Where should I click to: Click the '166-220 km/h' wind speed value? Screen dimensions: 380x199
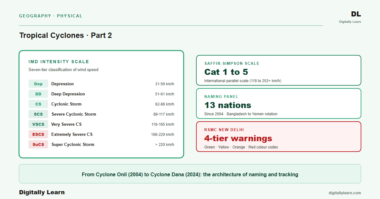pos(163,135)
